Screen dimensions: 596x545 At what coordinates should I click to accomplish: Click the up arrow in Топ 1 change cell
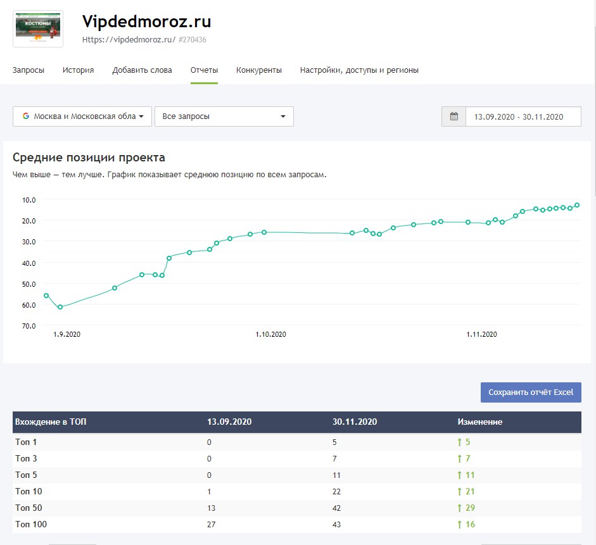click(460, 442)
